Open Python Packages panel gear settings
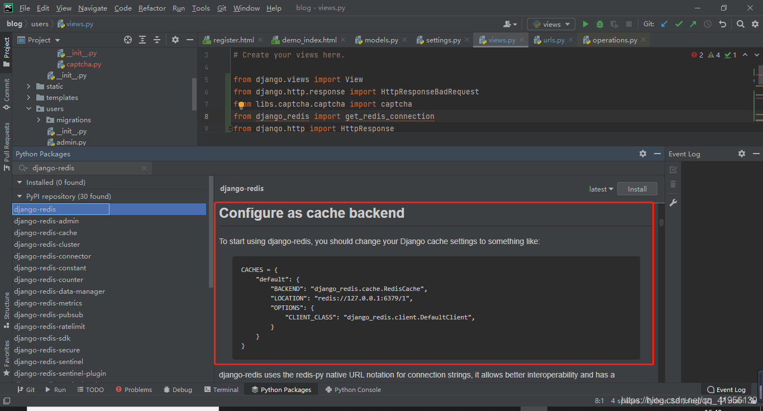763x411 pixels. coord(643,154)
